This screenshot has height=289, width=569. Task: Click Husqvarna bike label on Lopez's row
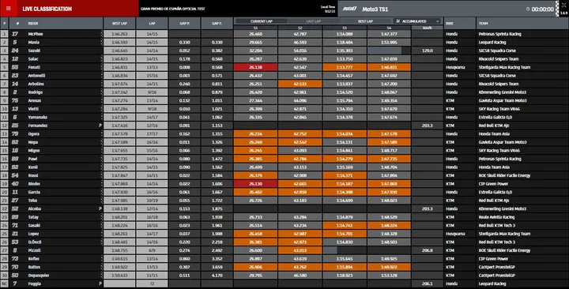coord(455,234)
